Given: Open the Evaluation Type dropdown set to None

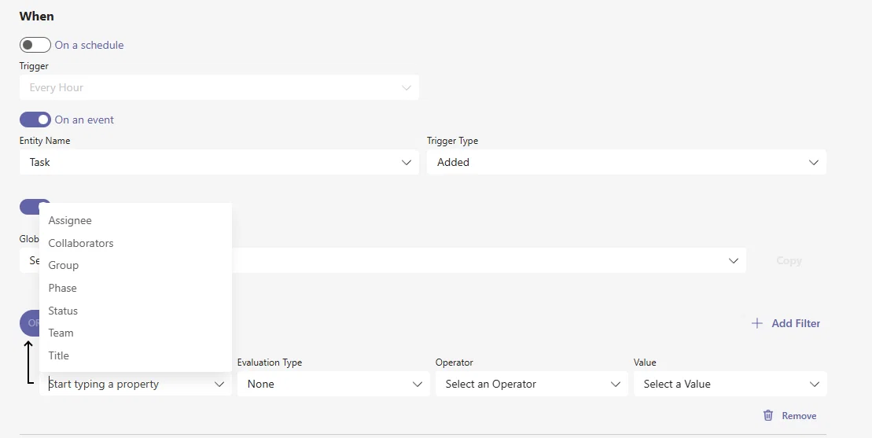Looking at the screenshot, I should tap(333, 384).
